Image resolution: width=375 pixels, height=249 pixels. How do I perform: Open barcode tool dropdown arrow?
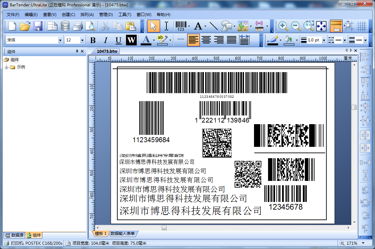click(189, 26)
